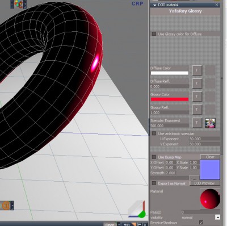Viewport: 227px width, 226px height.
Task: Click the Open tab in the bottom bar
Action: 110,224
